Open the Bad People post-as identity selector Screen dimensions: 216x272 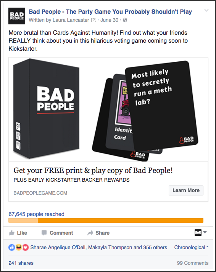pyautogui.click(x=200, y=232)
